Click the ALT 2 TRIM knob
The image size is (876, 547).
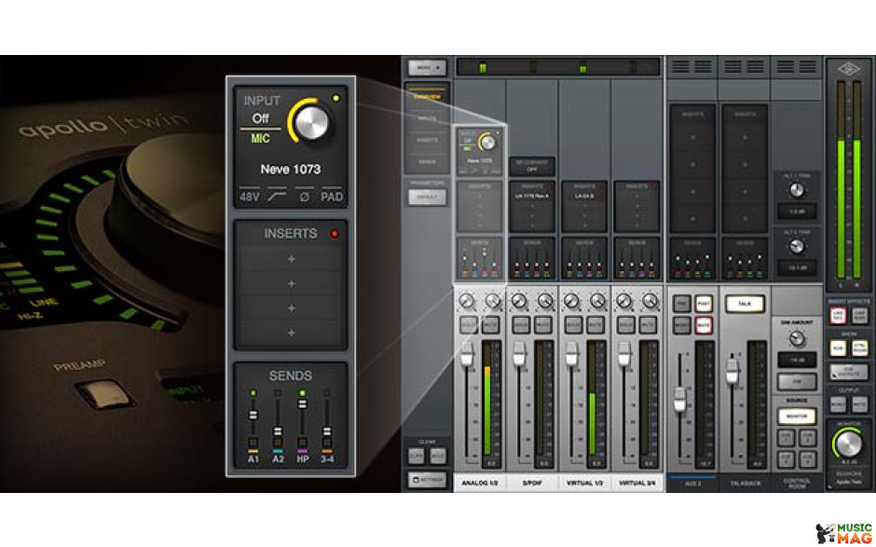point(797,246)
